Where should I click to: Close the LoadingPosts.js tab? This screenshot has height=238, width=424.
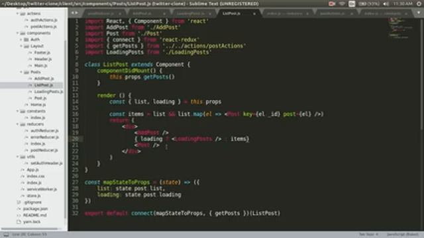pos(210,13)
